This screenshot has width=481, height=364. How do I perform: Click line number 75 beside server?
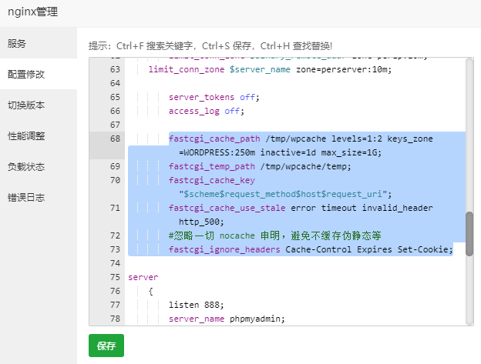coord(115,277)
